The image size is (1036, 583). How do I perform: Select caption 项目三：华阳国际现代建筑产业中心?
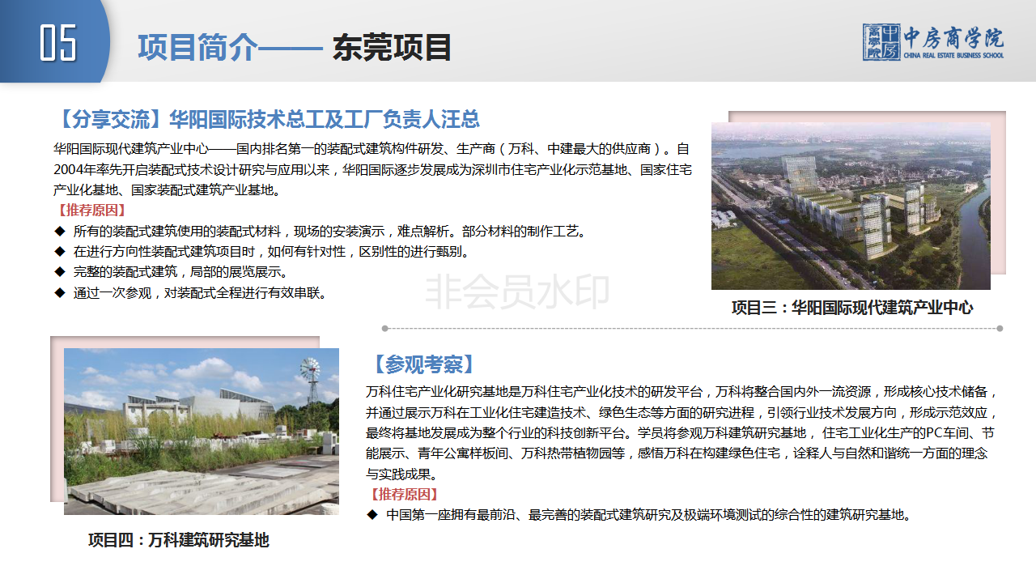[852, 308]
